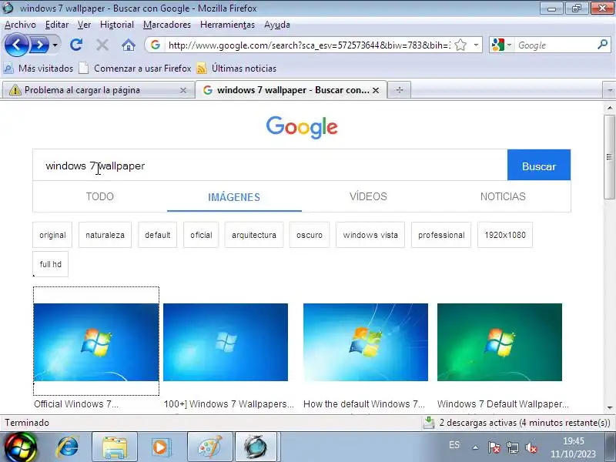Apply the professional filter chip
The height and width of the screenshot is (462, 616).
(441, 235)
